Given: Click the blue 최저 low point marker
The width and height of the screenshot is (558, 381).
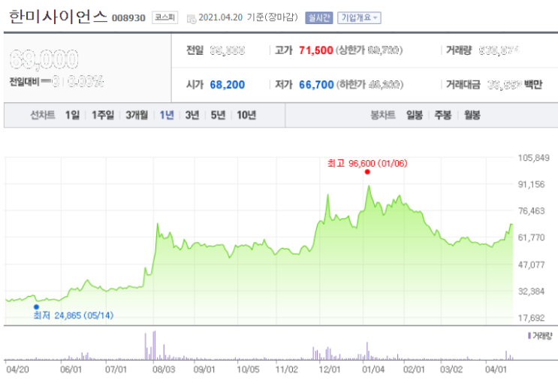Looking at the screenshot, I should [36, 307].
